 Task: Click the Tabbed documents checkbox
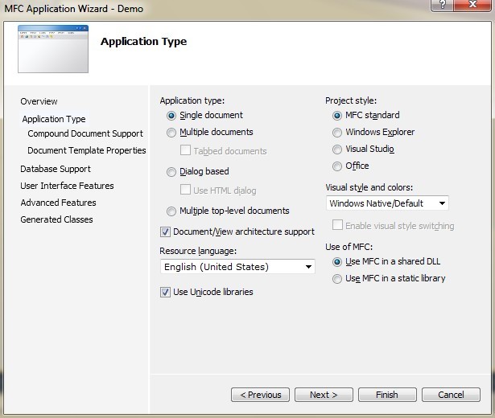click(185, 150)
